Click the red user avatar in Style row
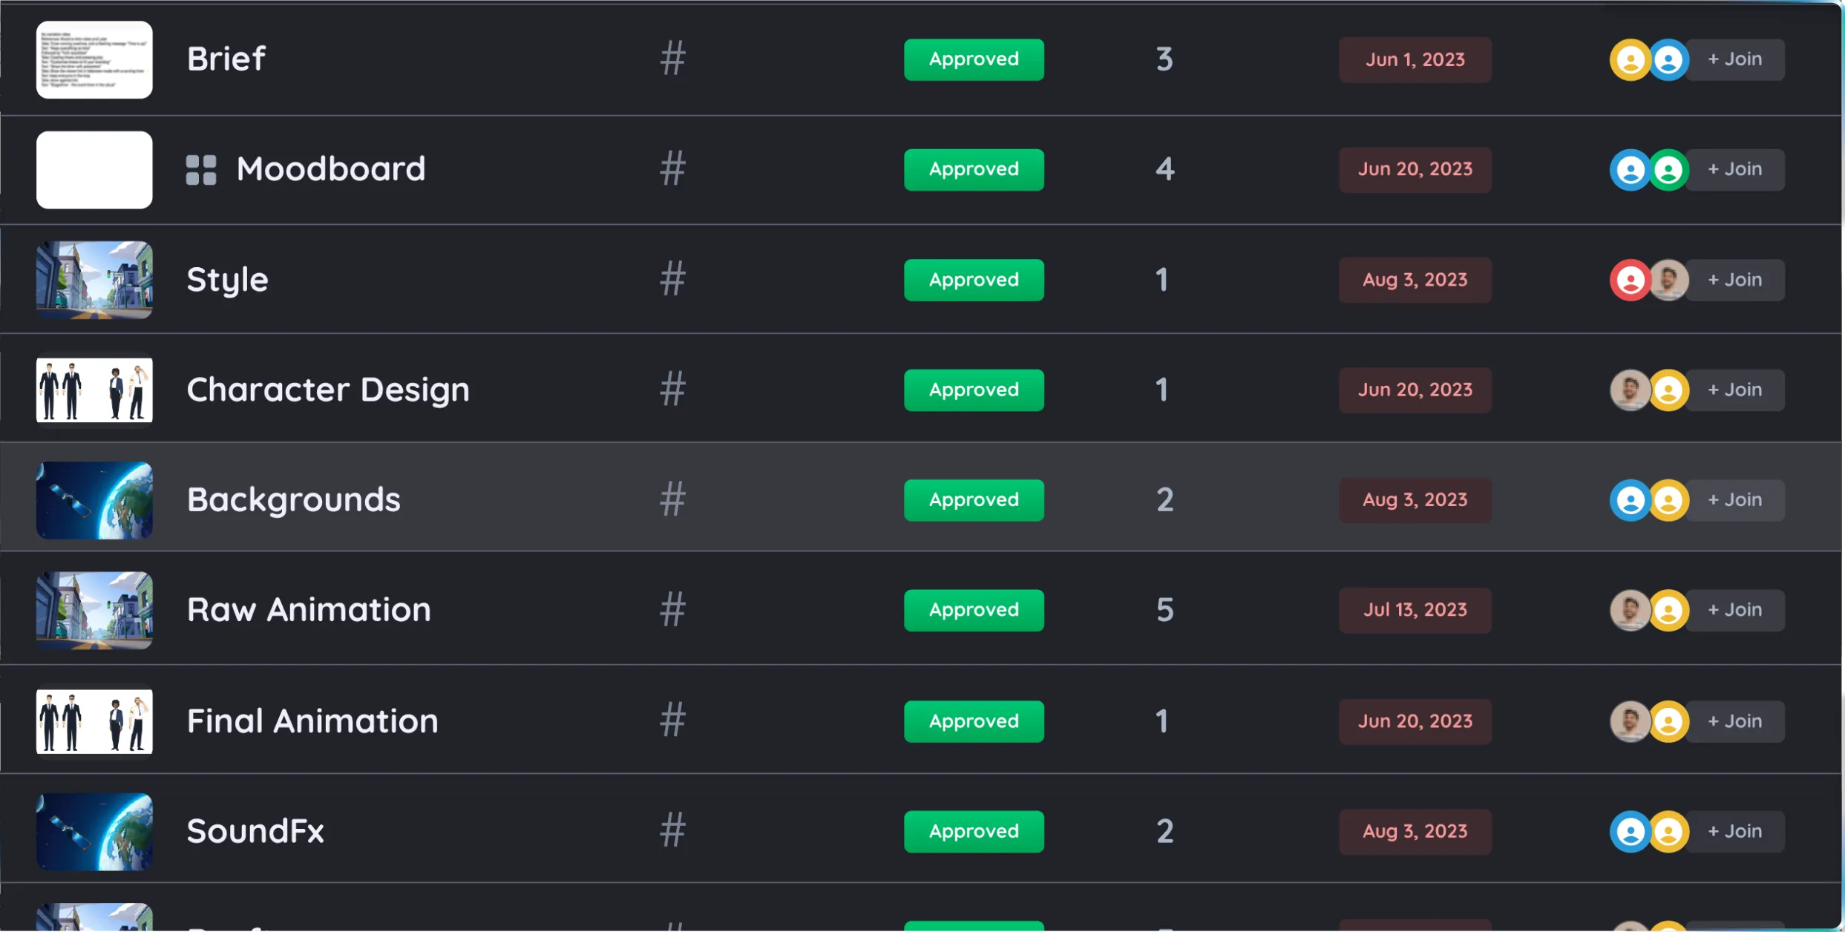The height and width of the screenshot is (932, 1845). pyautogui.click(x=1630, y=280)
